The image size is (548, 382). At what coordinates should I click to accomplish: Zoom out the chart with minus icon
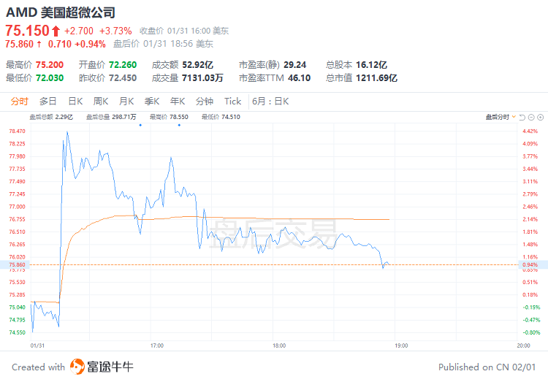point(531,118)
